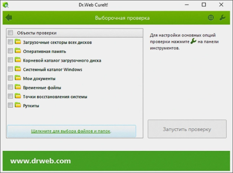This screenshot has width=233, height=173.
Task: Click the Dr.Web CureIt! app icon in title bar
Action: coord(6,5)
